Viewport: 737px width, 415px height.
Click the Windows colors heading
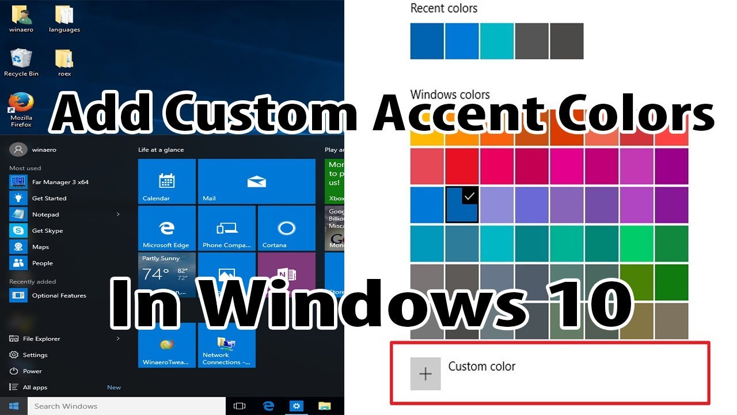coord(450,95)
